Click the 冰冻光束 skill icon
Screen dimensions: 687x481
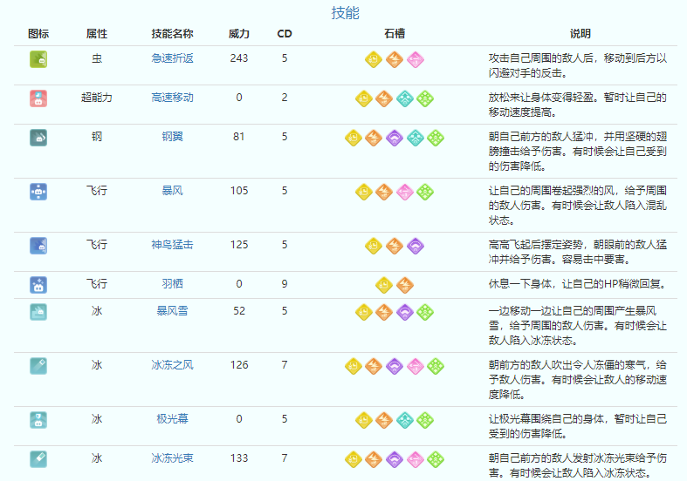coord(38,459)
